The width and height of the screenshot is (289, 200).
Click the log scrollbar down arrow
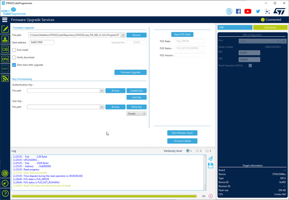coord(204,189)
